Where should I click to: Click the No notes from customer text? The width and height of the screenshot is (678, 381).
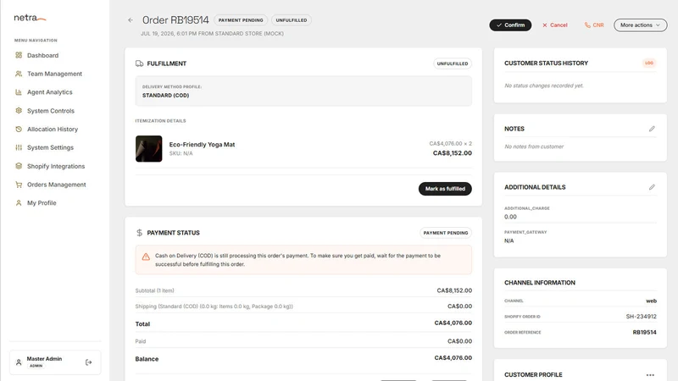pos(534,146)
